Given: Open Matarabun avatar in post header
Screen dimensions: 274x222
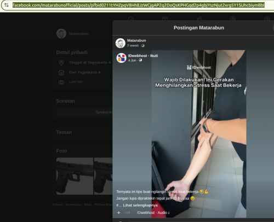Looking at the screenshot, I should [x=121, y=43].
